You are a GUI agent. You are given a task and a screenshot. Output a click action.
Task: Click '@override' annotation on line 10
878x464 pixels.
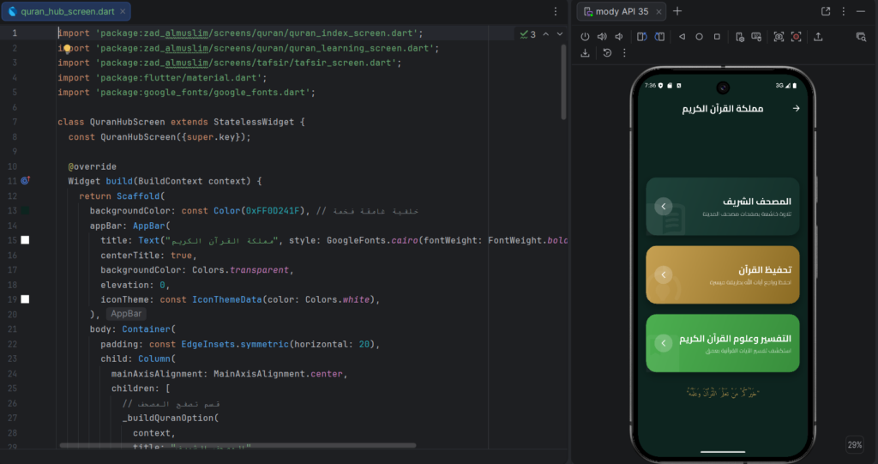pyautogui.click(x=93, y=166)
